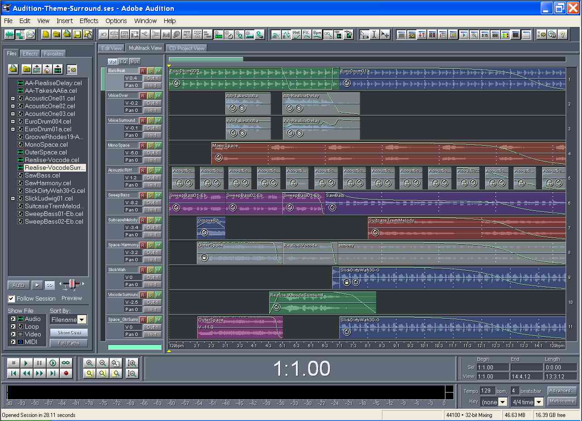Mute the EuroBeat track

tap(158, 71)
